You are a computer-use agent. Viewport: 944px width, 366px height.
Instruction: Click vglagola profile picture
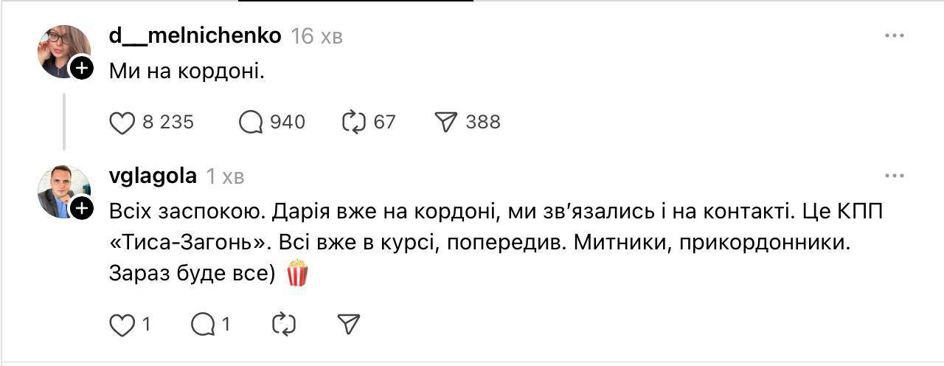(x=62, y=190)
